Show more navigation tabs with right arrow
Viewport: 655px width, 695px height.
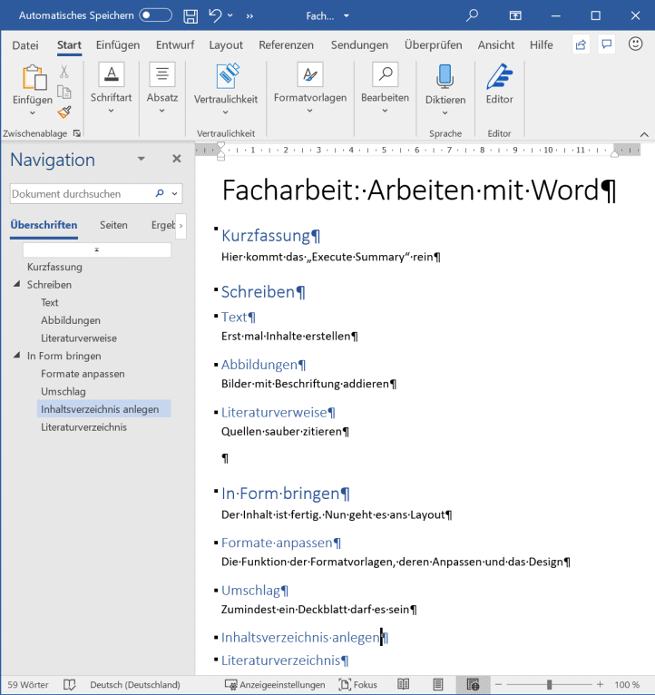click(x=181, y=226)
